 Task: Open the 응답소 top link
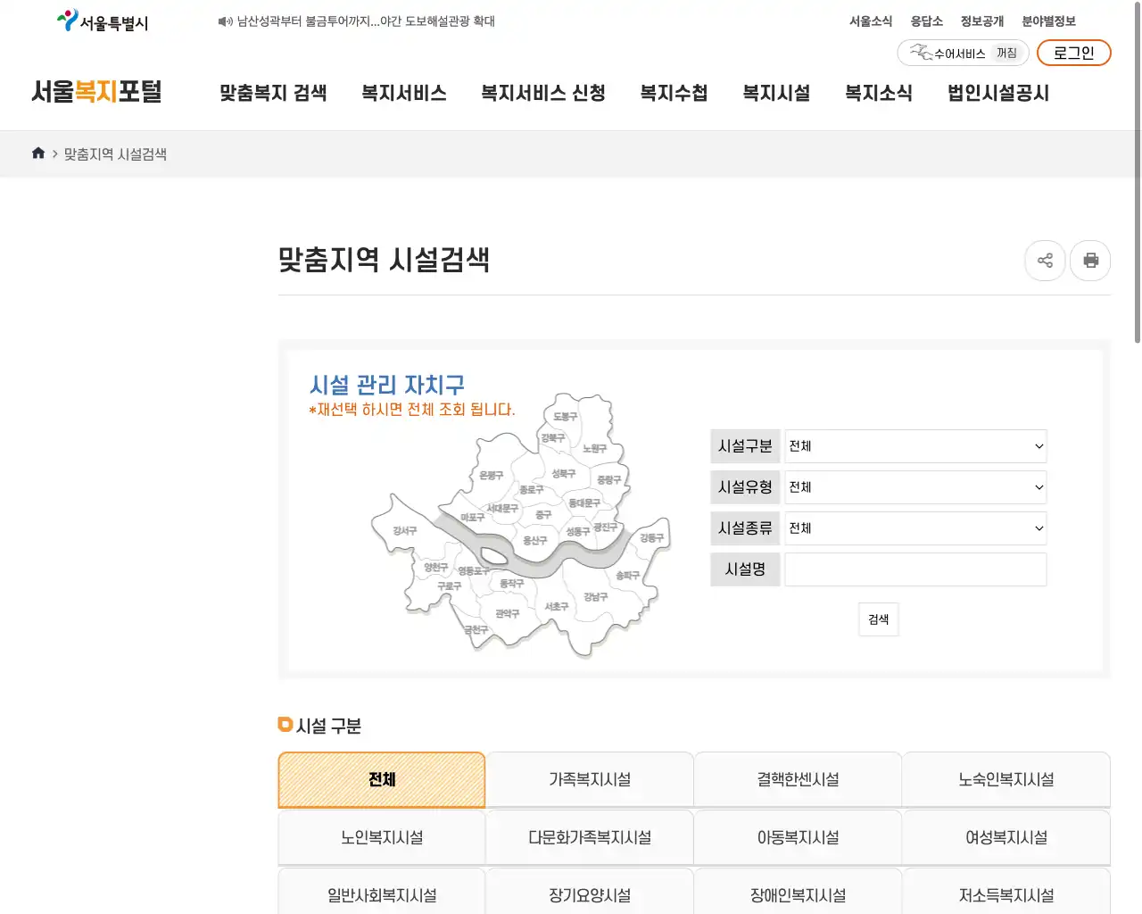pos(927,21)
